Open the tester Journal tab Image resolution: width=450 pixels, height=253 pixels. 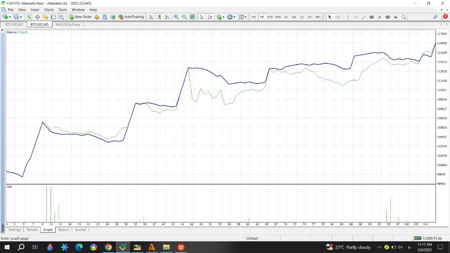click(80, 230)
